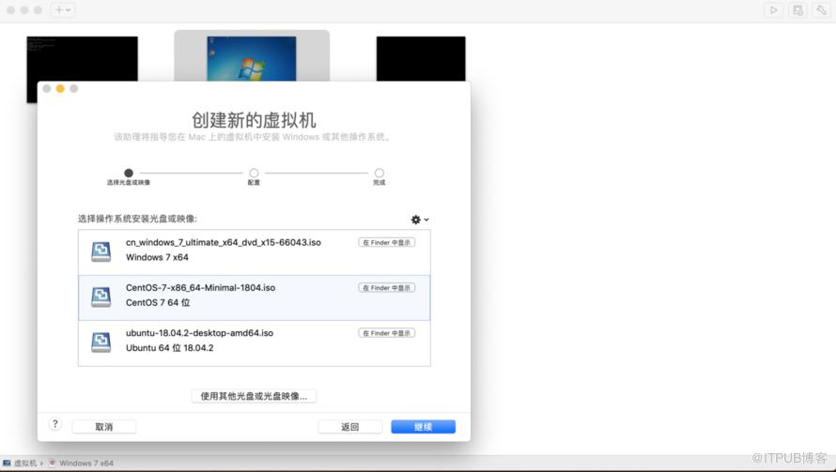Show CentOS iso in Finder

click(x=387, y=288)
